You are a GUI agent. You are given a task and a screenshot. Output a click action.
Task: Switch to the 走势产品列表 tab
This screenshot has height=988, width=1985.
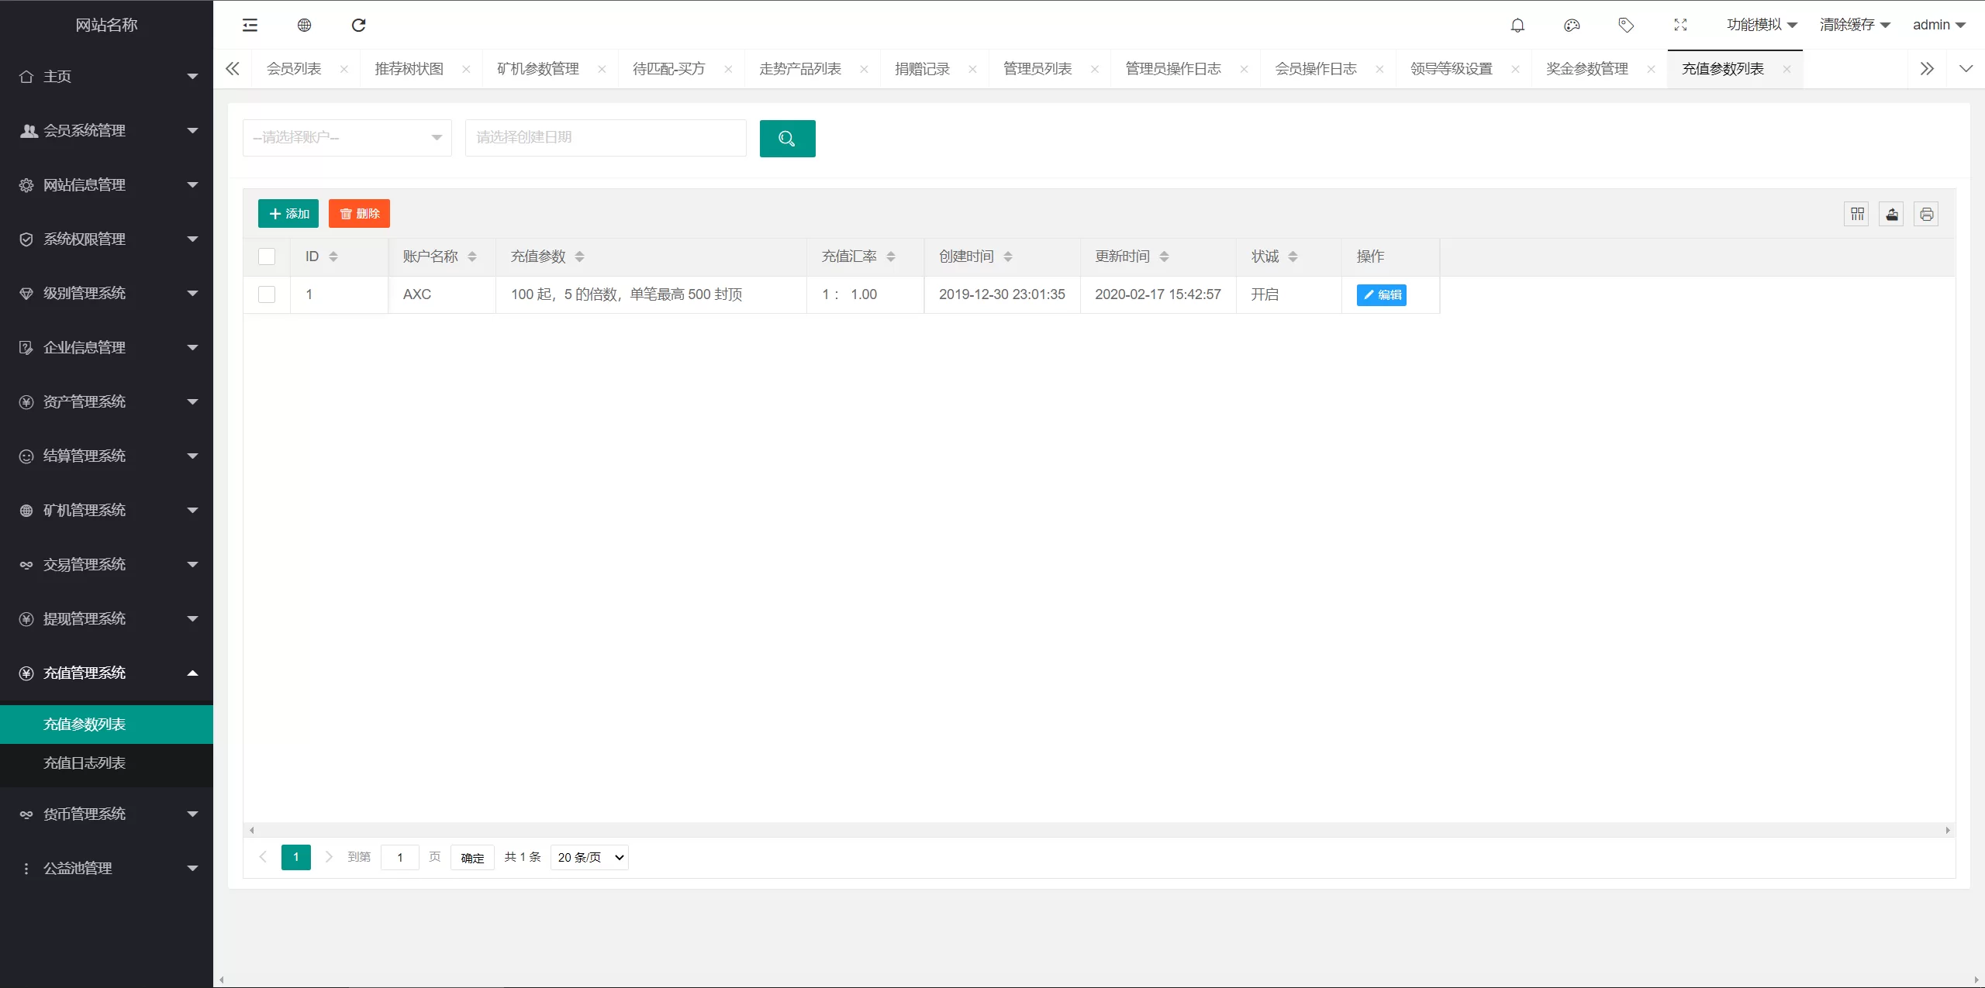click(x=800, y=69)
